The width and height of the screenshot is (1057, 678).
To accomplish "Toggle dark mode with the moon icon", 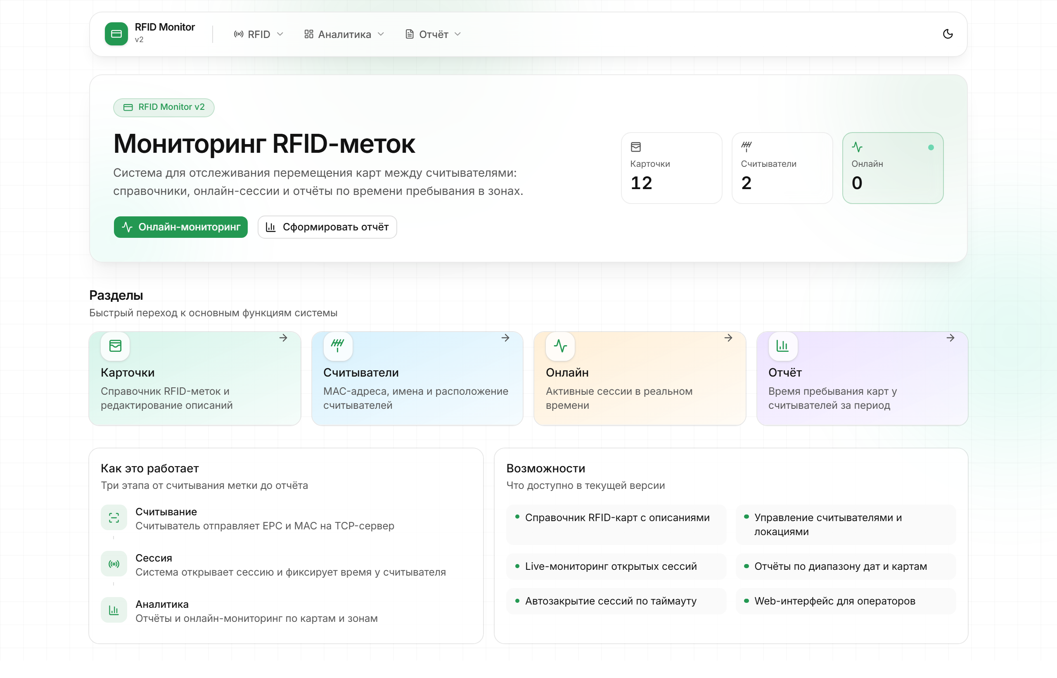I will click(x=948, y=34).
